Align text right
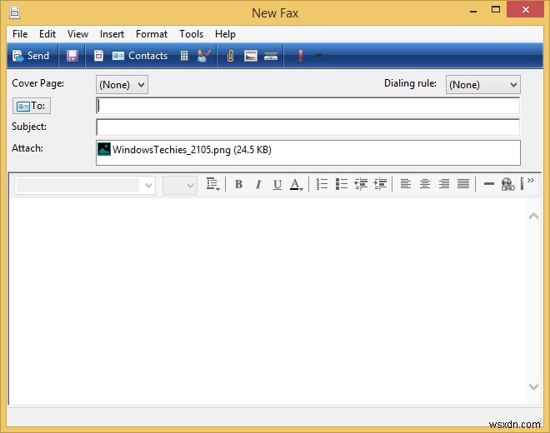Screen dimensions: 550x433 pyautogui.click(x=444, y=184)
